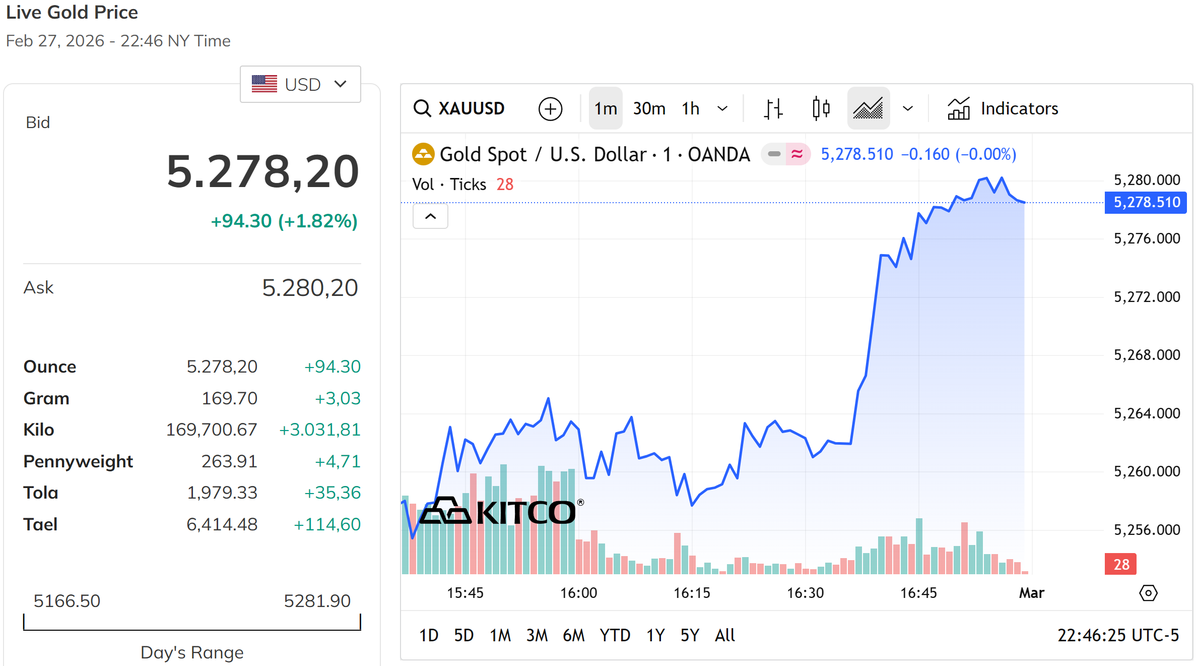Click the chart settings hexagon icon
The image size is (1196, 666).
[1148, 593]
